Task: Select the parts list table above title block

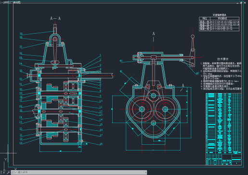Action: pos(223,124)
